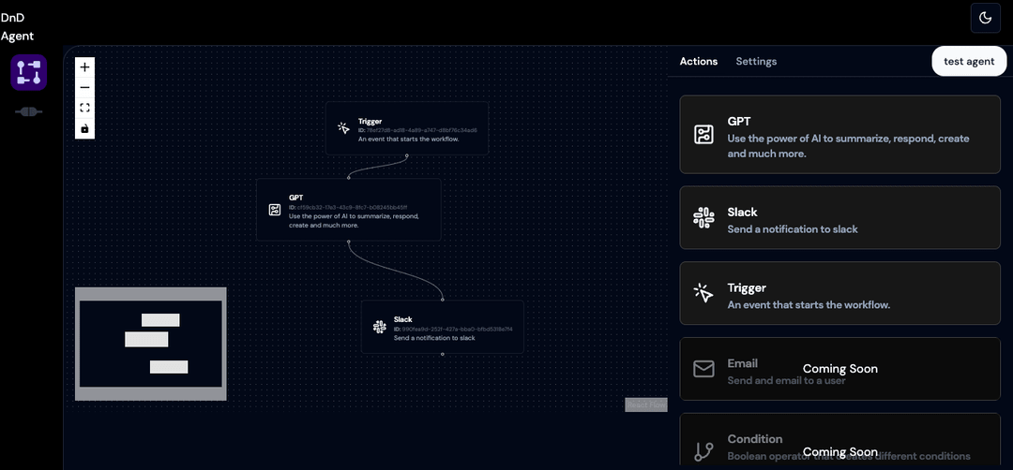Switch to the Settings tab
This screenshot has width=1013, height=470.
pos(756,61)
